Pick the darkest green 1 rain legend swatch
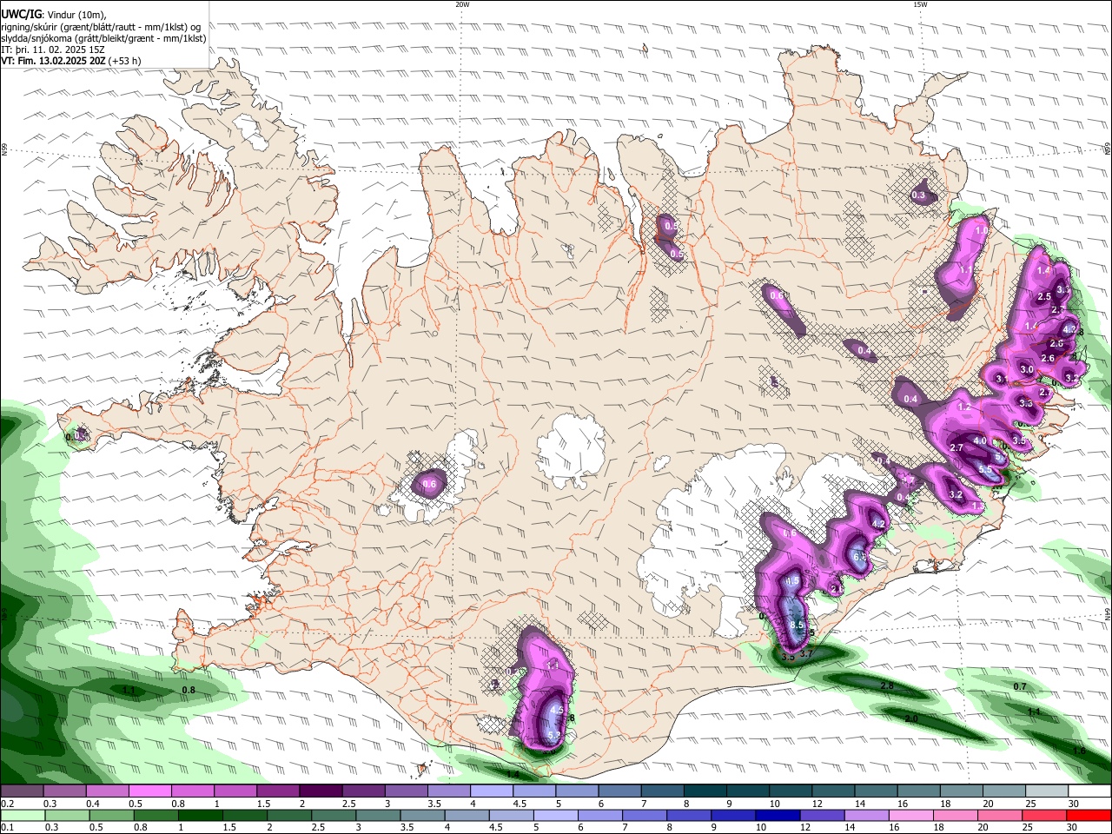This screenshot has height=834, width=1112. pyautogui.click(x=200, y=816)
